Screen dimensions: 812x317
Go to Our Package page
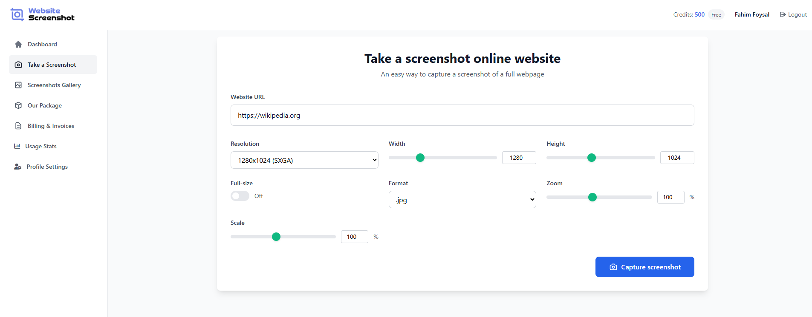(x=53, y=105)
